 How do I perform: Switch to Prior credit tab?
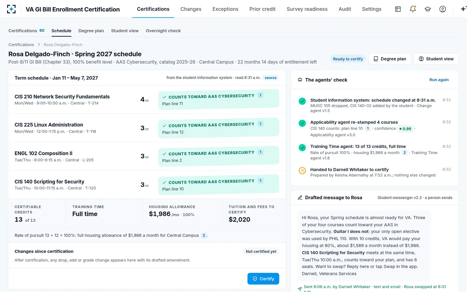tap(262, 9)
